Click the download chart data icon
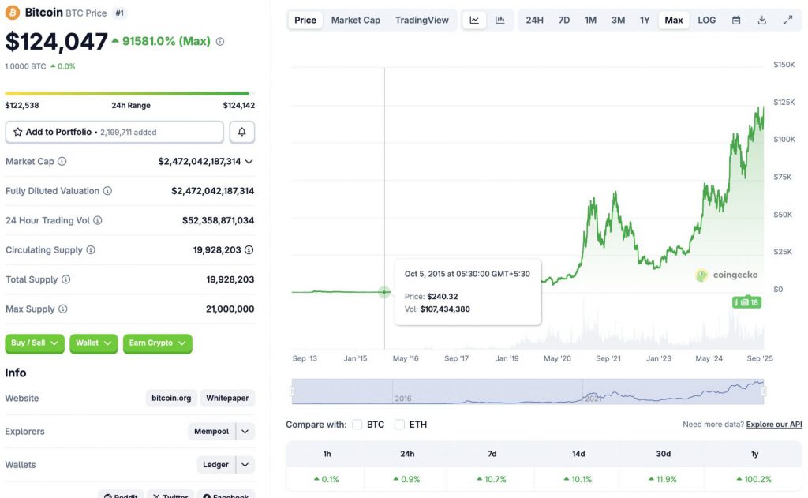The height and width of the screenshot is (498, 808). 761,20
